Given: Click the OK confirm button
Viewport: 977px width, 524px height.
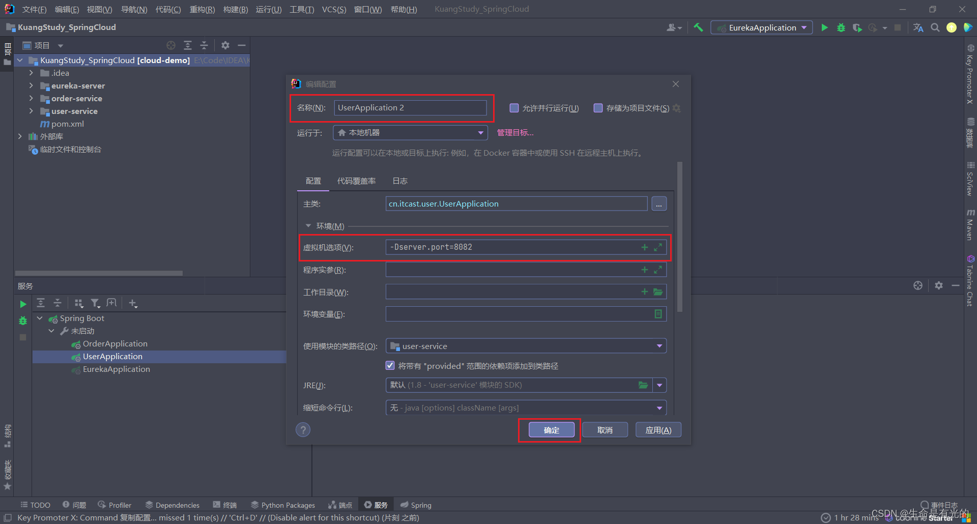Looking at the screenshot, I should pos(552,430).
